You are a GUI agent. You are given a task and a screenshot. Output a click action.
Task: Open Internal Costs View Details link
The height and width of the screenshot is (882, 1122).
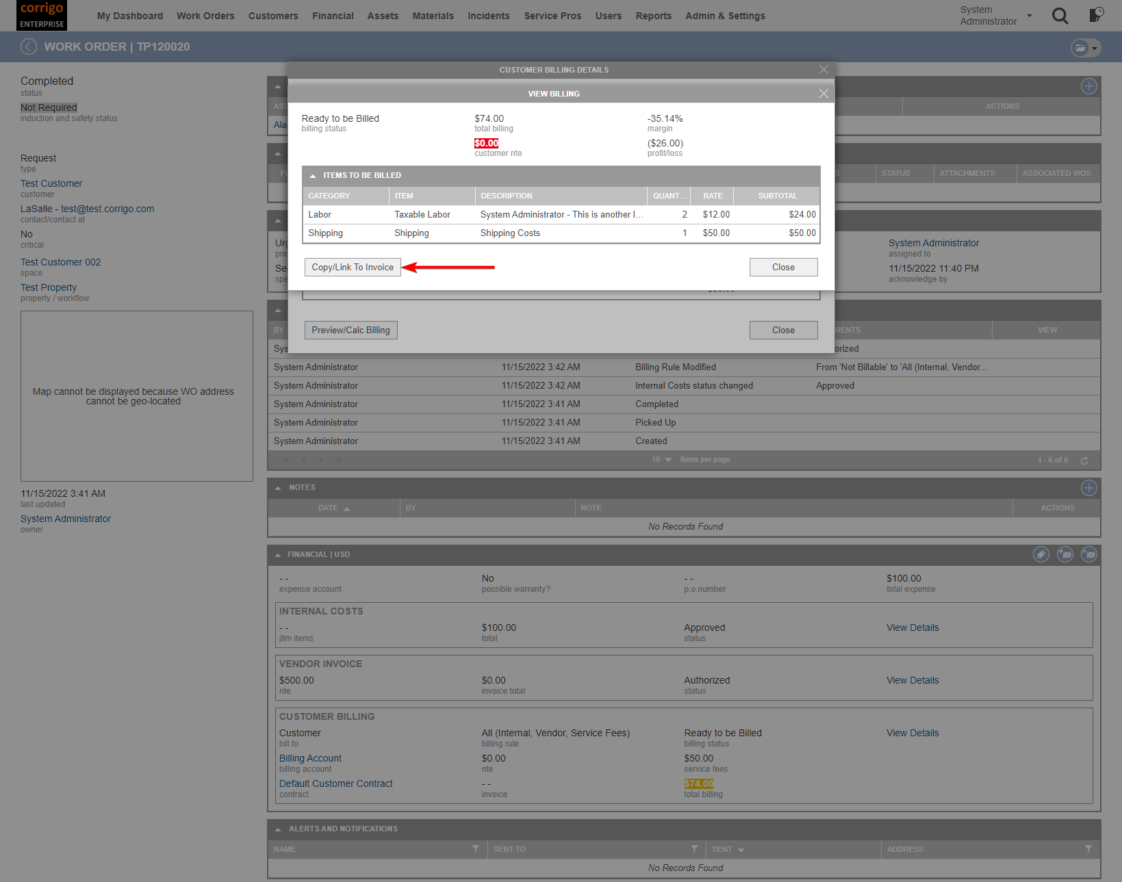coord(912,627)
